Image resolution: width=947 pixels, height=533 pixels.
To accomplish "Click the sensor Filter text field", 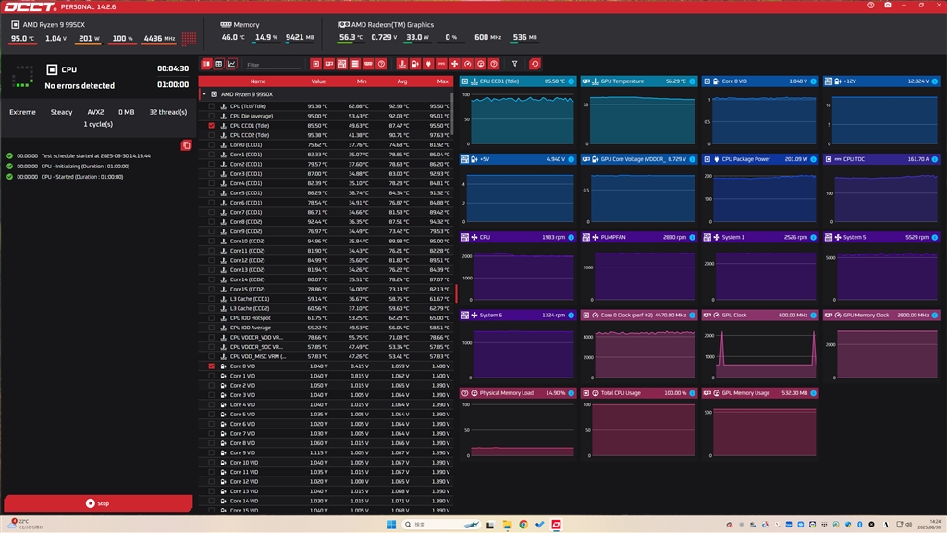I will 273,64.
